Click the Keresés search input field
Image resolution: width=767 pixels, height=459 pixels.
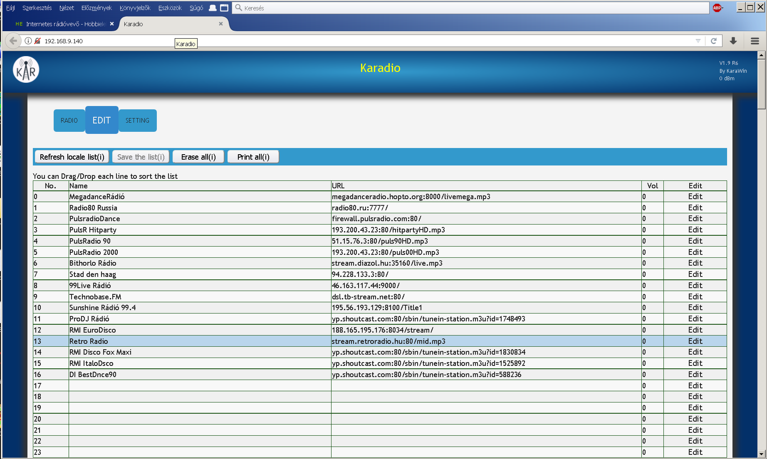pos(470,8)
